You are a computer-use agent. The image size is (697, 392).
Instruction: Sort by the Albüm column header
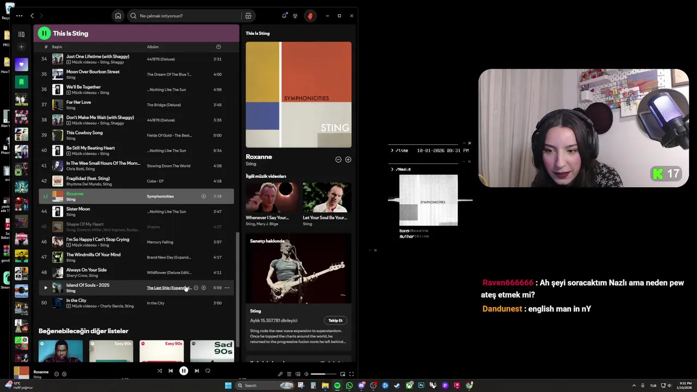[152, 47]
